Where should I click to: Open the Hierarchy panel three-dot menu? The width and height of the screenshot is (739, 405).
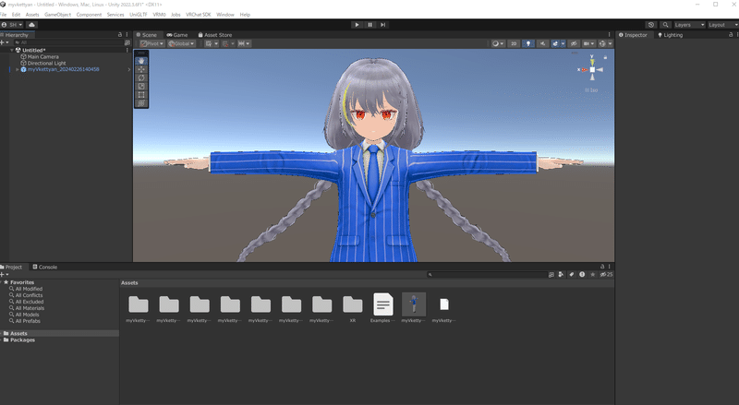click(x=127, y=35)
